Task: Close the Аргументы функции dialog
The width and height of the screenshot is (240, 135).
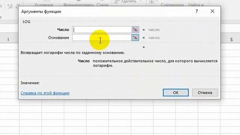Action: [212, 11]
